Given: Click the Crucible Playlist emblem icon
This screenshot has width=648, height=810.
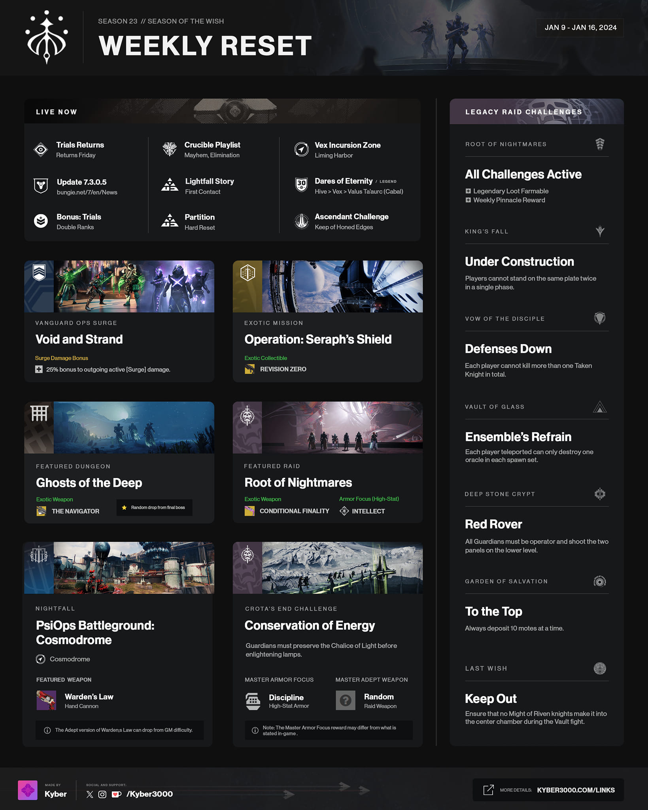Looking at the screenshot, I should click(170, 149).
